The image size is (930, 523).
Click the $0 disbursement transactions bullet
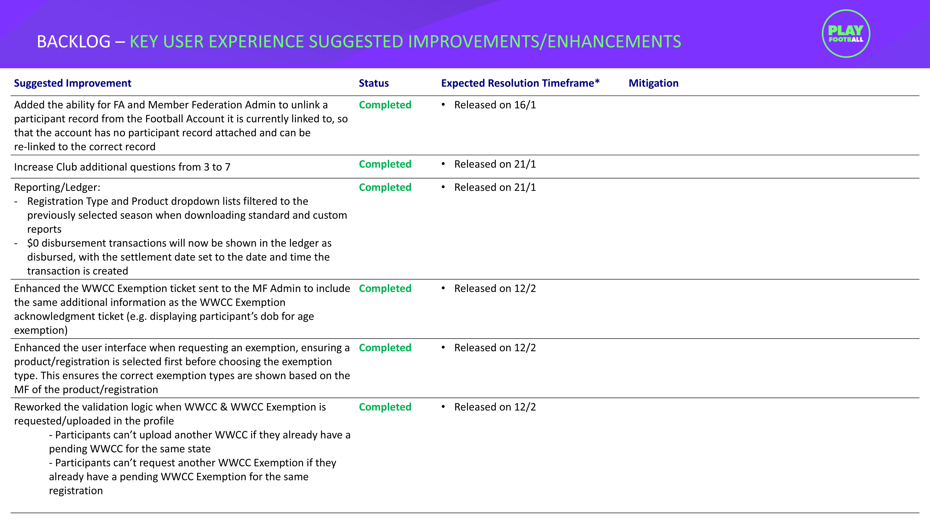(179, 257)
